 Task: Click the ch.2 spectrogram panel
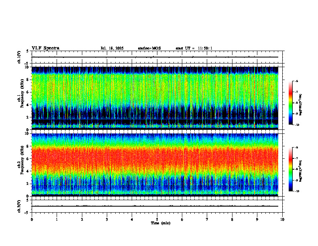point(155,165)
